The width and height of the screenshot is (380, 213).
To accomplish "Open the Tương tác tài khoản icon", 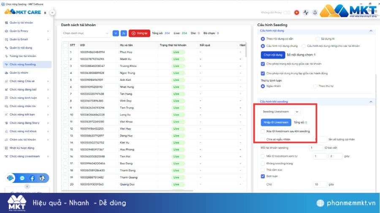I will click(6, 56).
